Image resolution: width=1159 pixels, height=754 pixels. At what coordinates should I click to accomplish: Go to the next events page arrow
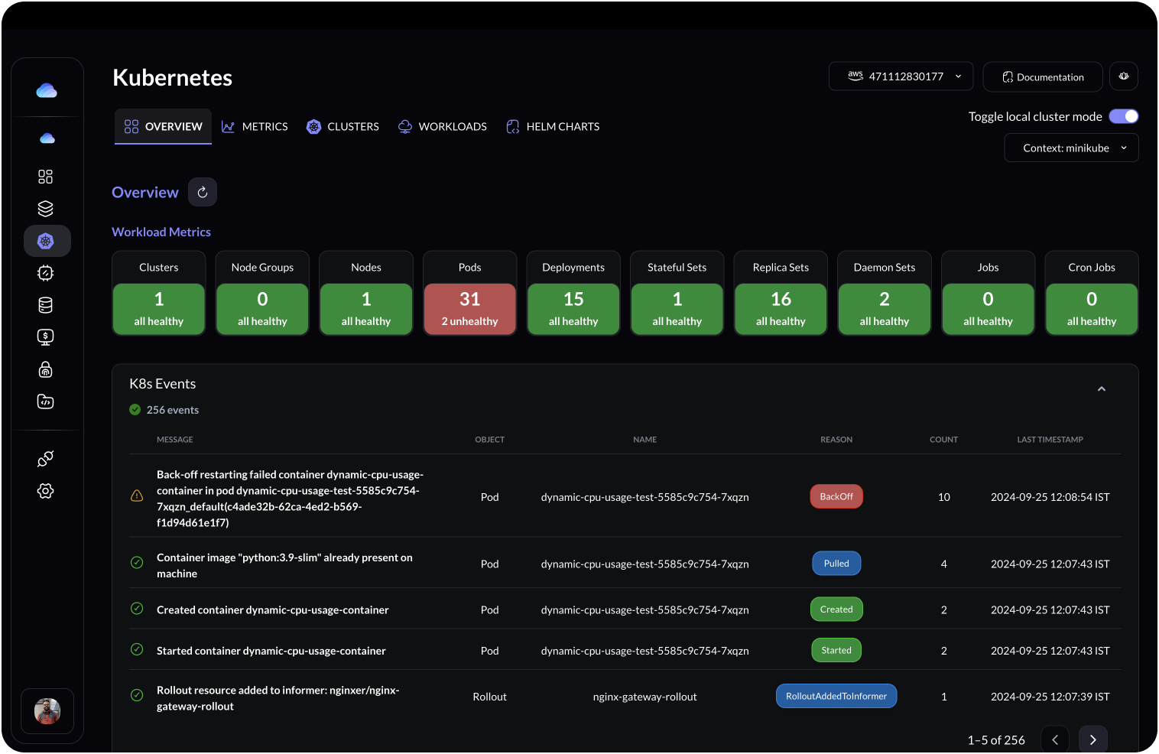(x=1092, y=739)
